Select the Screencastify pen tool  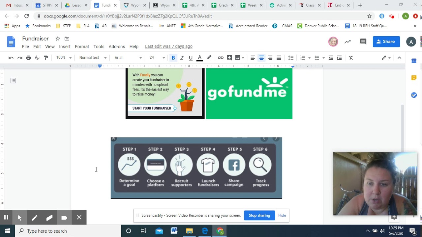click(34, 218)
